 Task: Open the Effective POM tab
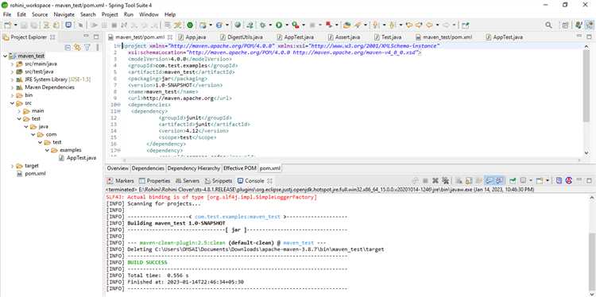point(239,168)
